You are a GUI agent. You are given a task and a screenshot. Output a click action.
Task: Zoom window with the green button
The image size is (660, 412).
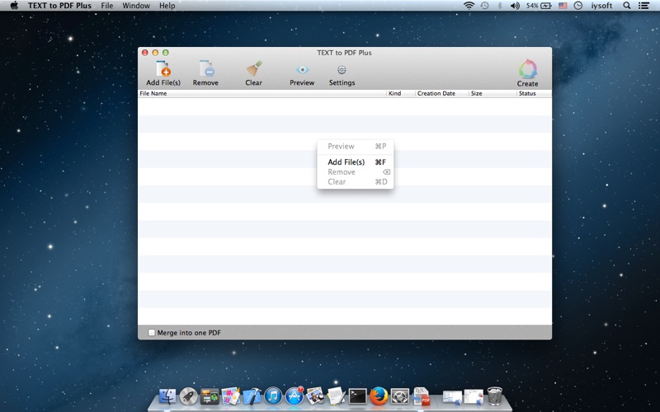(166, 53)
